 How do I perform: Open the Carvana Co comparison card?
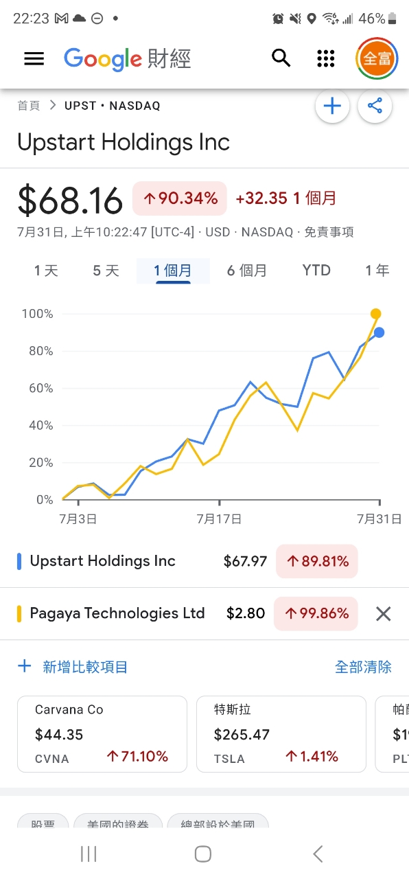tap(102, 734)
